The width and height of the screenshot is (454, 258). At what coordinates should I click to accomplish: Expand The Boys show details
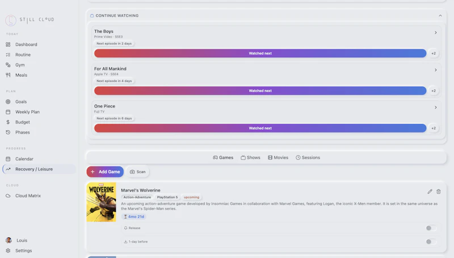click(x=435, y=32)
